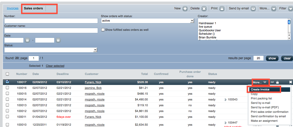Select Hairdresser 1 in Creator list
Viewport: 293px width, 127px height.
pos(207,23)
